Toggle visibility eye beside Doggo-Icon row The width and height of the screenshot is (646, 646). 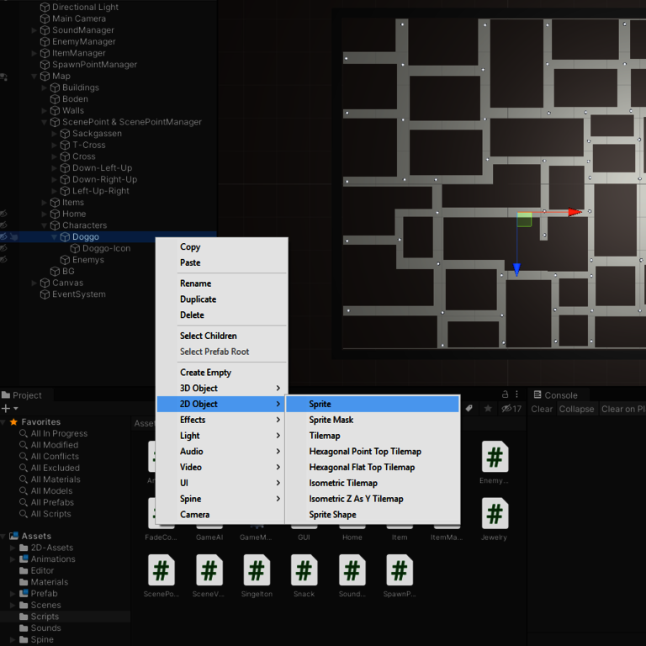pos(3,248)
